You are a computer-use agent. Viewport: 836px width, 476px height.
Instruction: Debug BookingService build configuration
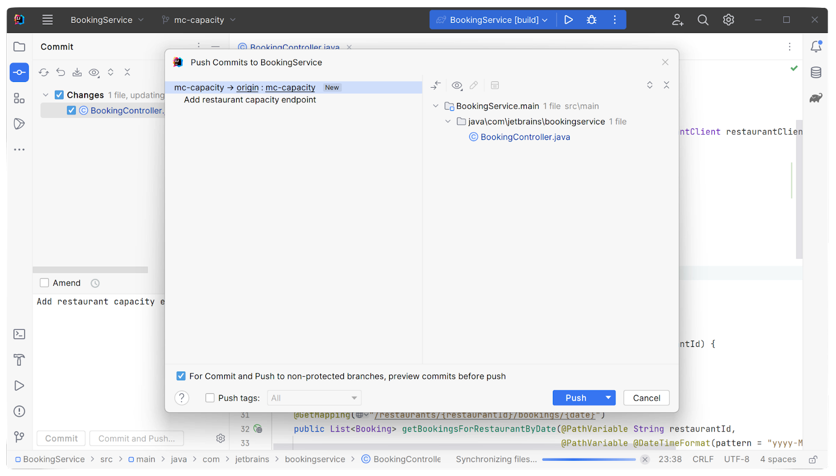click(x=591, y=20)
